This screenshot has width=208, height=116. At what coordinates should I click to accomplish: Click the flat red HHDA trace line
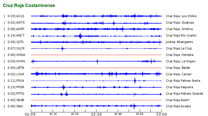pyautogui.click(x=96, y=55)
